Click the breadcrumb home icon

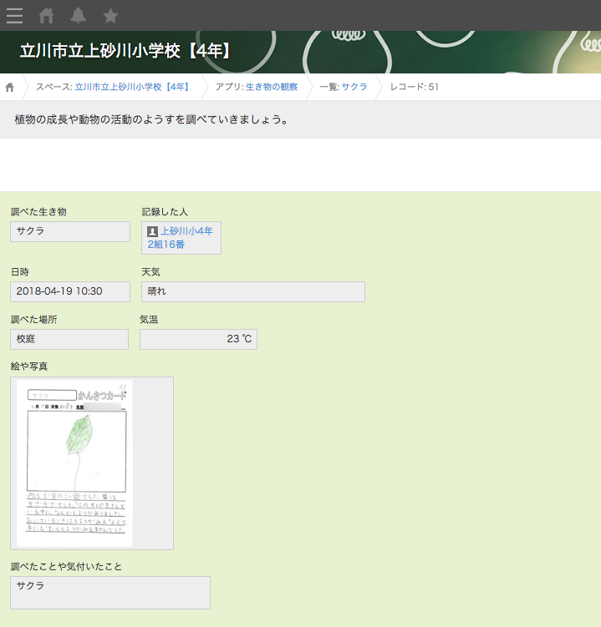pos(10,87)
